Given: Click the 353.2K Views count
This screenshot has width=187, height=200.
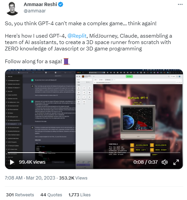Looking at the screenshot, I should pyautogui.click(x=73, y=178).
